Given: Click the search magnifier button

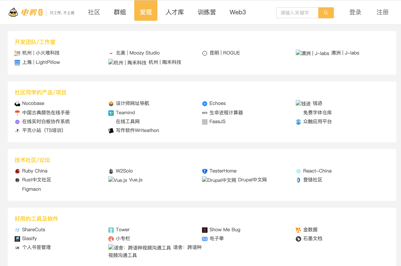Looking at the screenshot, I should [326, 13].
